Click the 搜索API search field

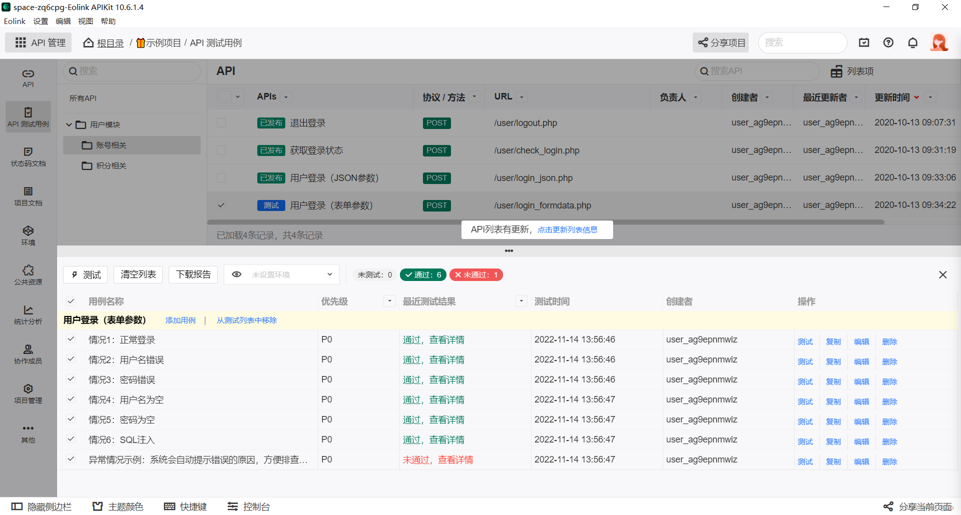coord(757,71)
